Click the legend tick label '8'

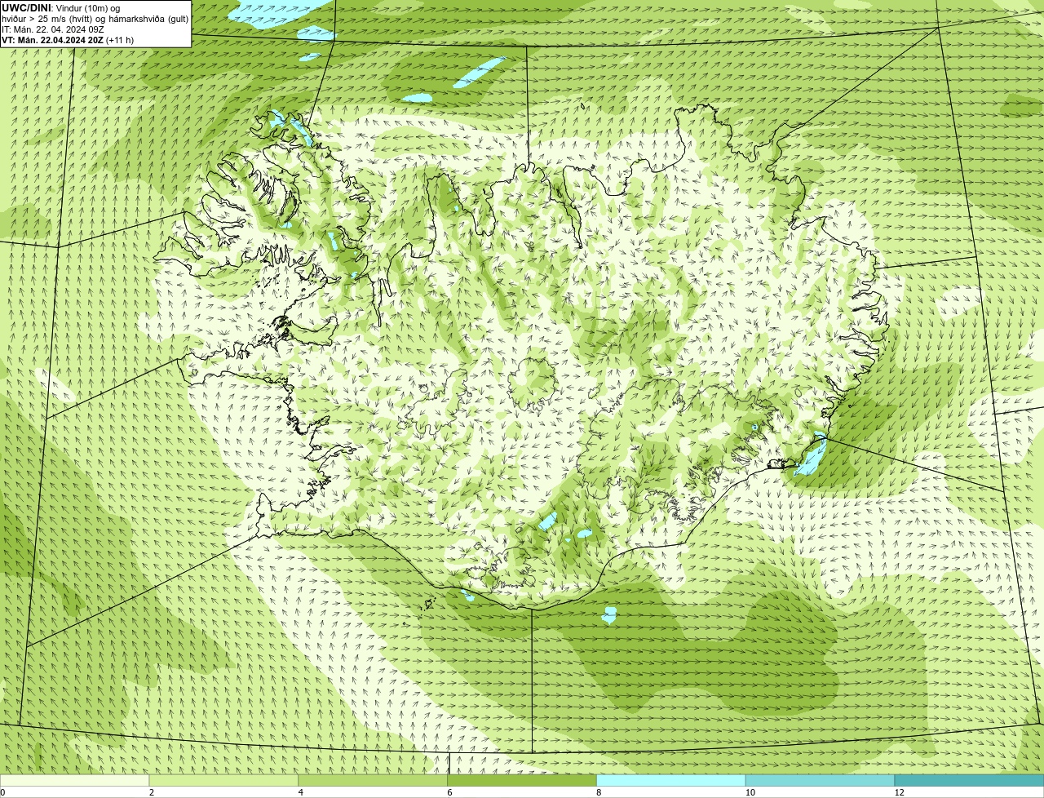(x=599, y=792)
